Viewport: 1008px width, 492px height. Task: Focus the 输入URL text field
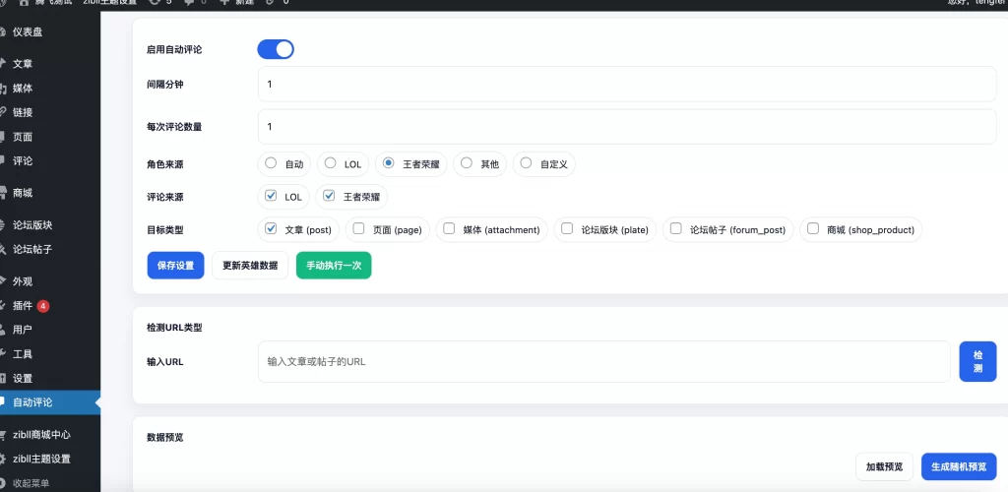pyautogui.click(x=603, y=361)
